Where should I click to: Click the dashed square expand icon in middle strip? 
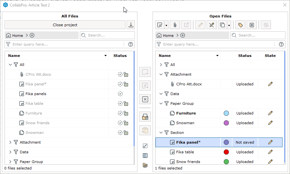[145, 146]
